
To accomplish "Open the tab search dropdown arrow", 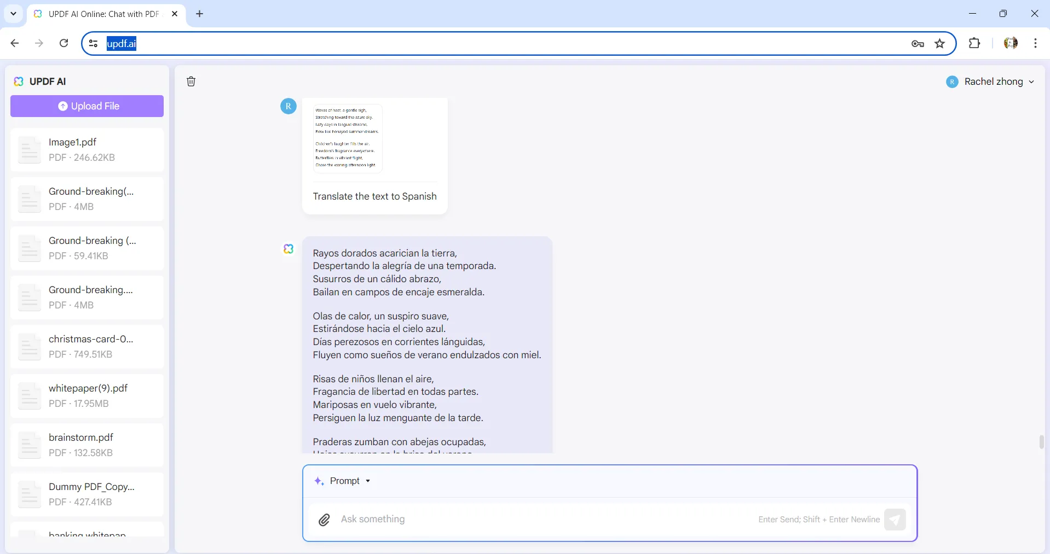I will coord(13,14).
